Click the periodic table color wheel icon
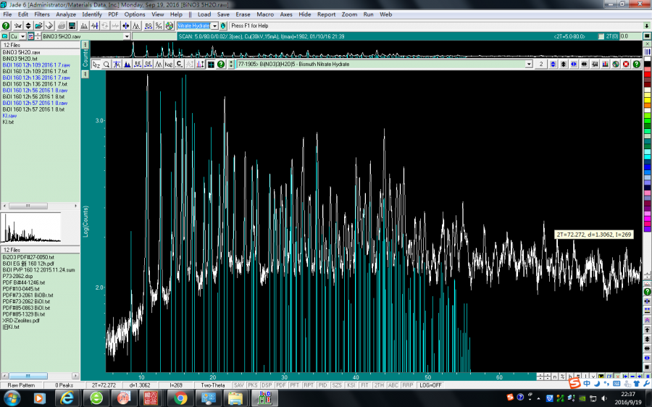Viewport: 652px width, 407px height. [x=169, y=25]
